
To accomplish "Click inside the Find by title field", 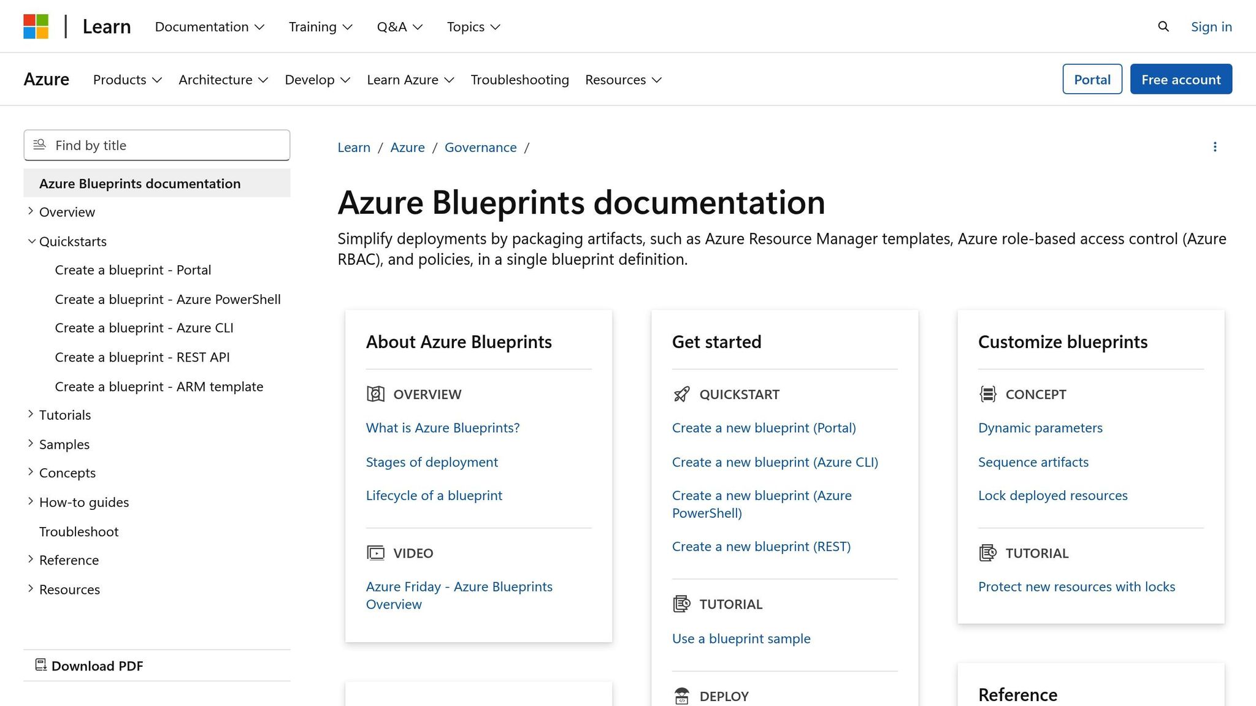I will [x=156, y=145].
